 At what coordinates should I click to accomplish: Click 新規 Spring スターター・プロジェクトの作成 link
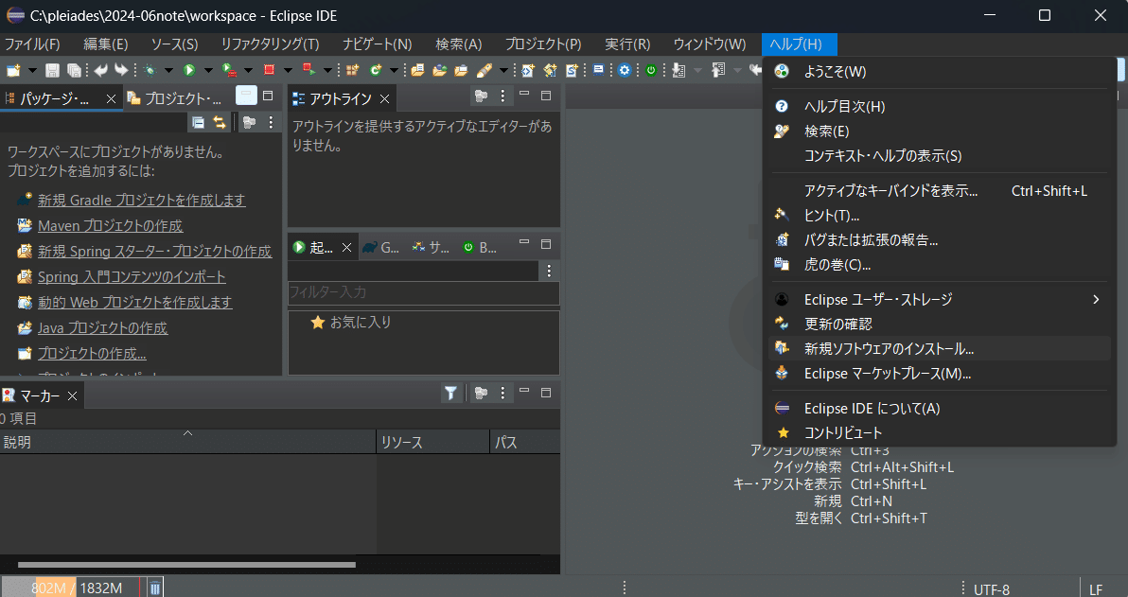154,251
